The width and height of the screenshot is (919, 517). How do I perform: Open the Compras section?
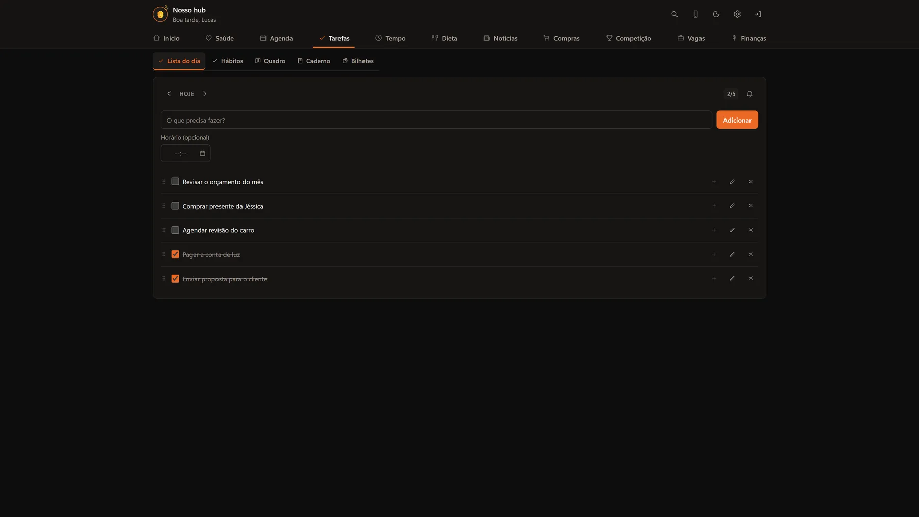tap(562, 38)
